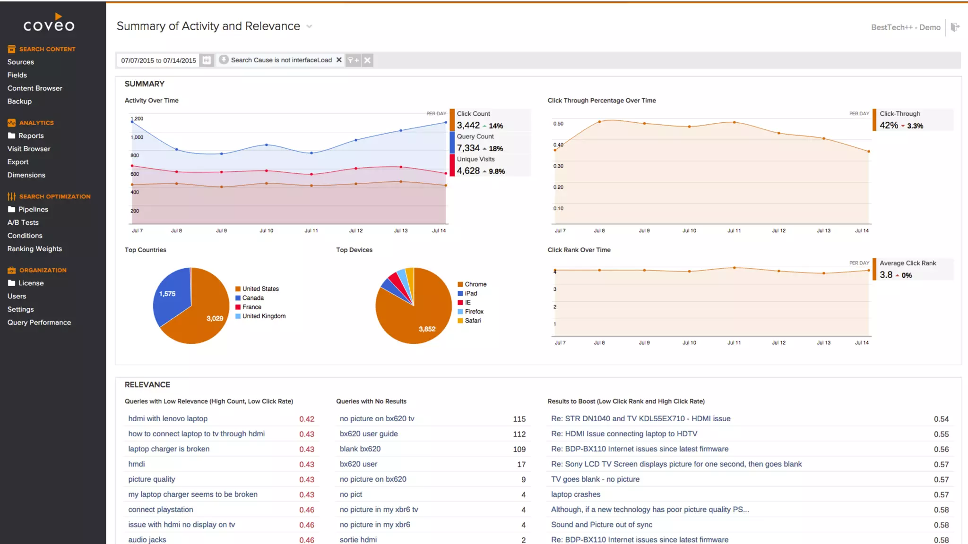Open the calendar date picker icon

click(207, 60)
